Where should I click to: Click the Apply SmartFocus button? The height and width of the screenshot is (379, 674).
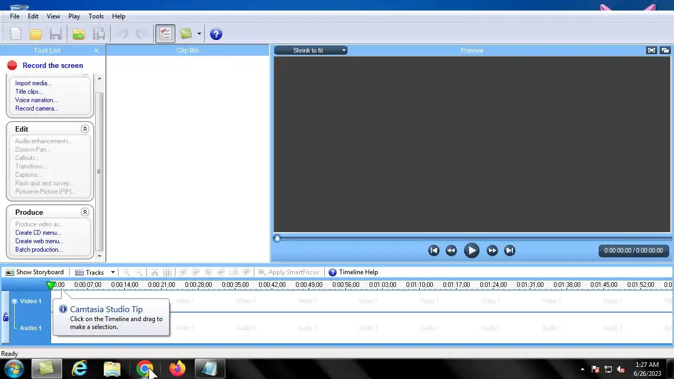pyautogui.click(x=289, y=272)
